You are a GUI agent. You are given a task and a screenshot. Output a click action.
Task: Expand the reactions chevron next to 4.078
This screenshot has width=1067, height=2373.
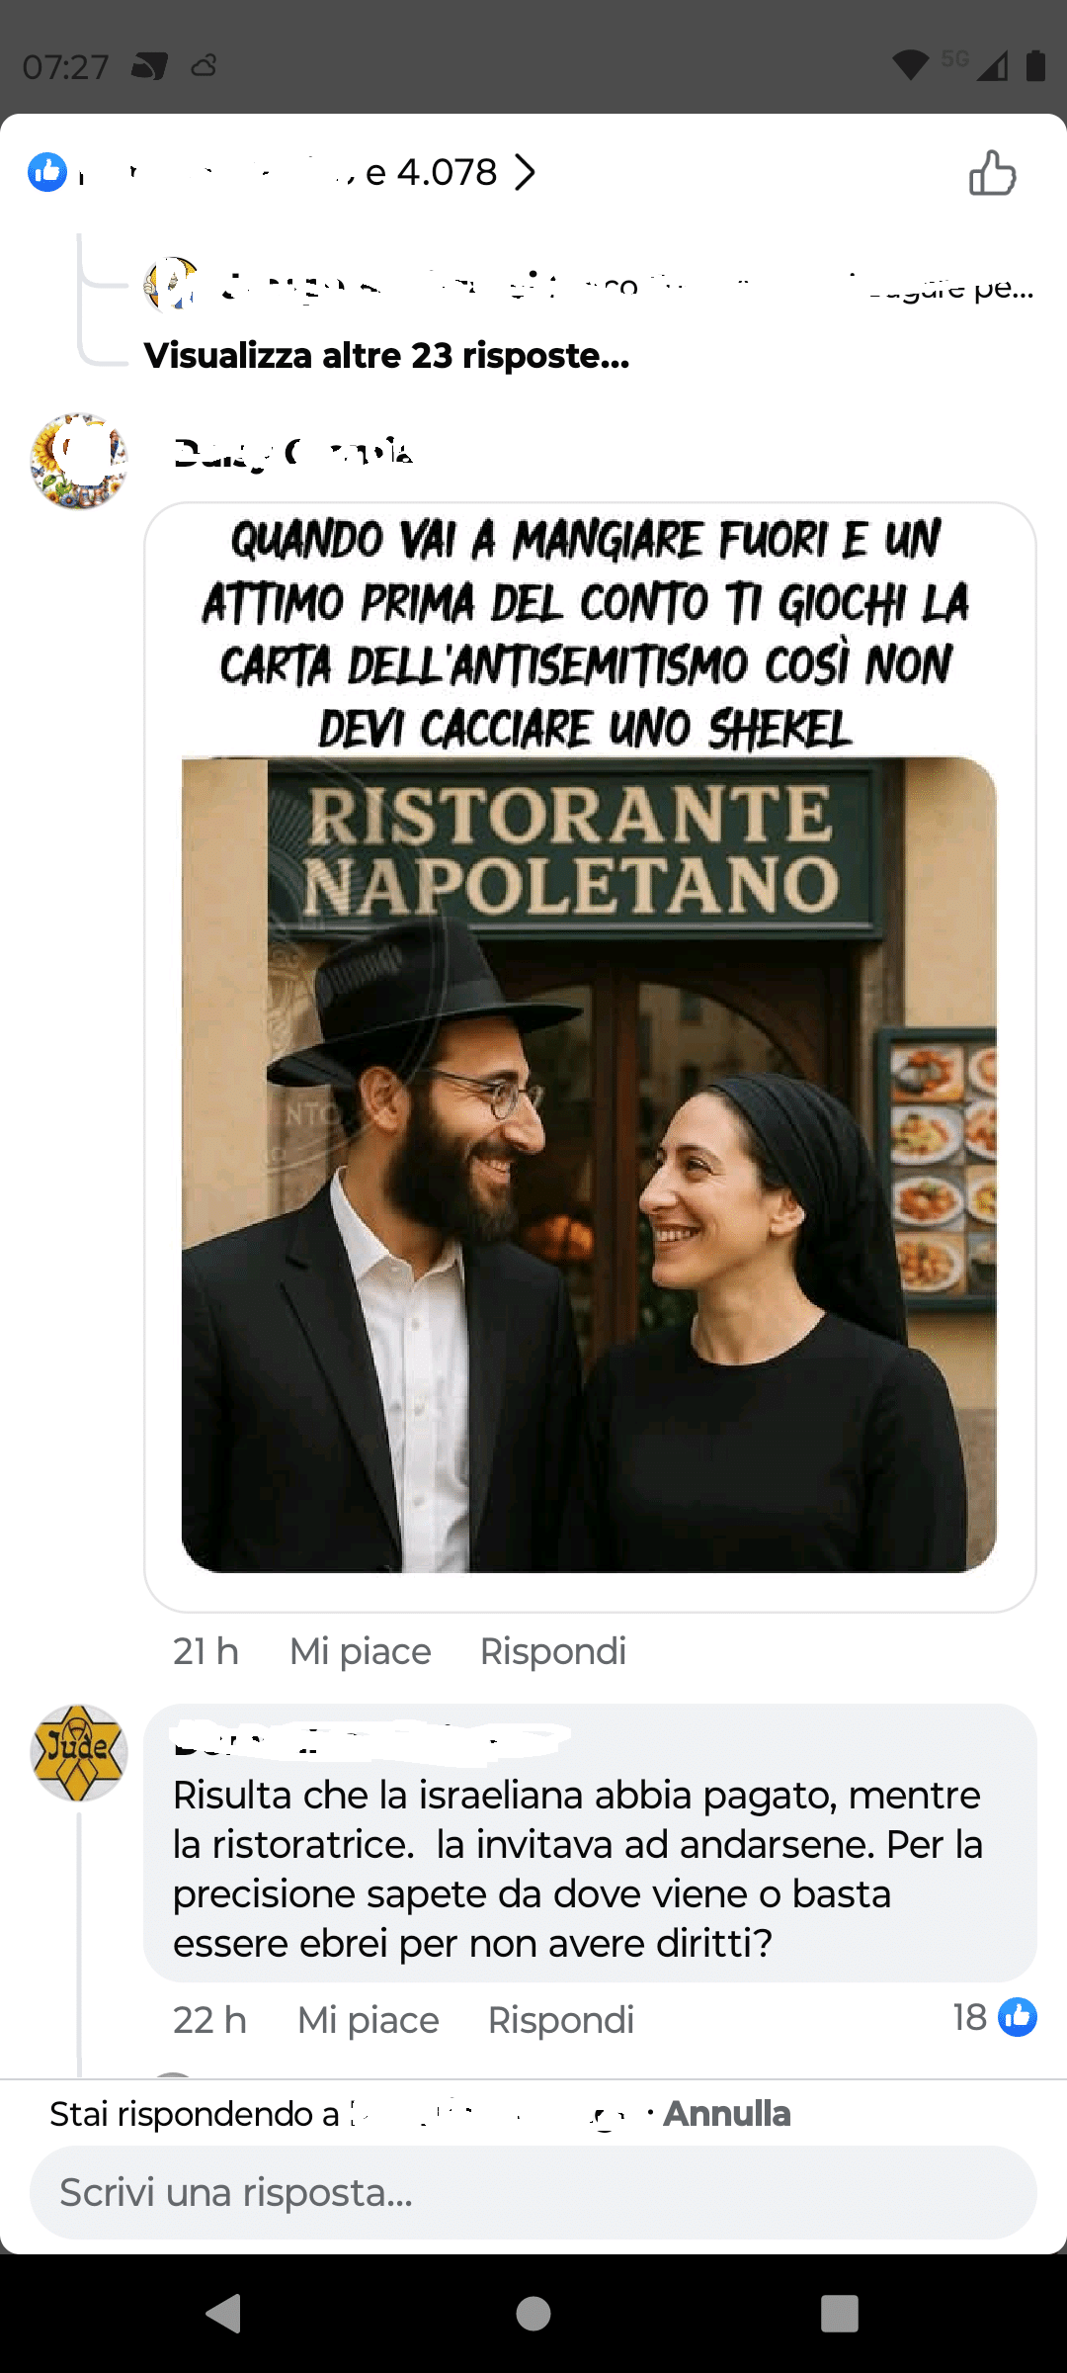526,173
